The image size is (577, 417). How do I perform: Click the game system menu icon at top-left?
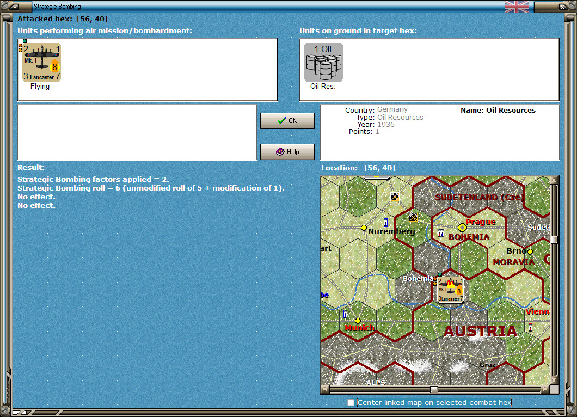point(14,7)
